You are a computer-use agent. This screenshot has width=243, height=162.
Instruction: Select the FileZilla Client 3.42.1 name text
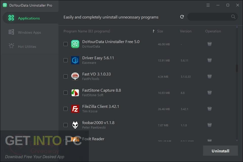pyautogui.click(x=100, y=107)
